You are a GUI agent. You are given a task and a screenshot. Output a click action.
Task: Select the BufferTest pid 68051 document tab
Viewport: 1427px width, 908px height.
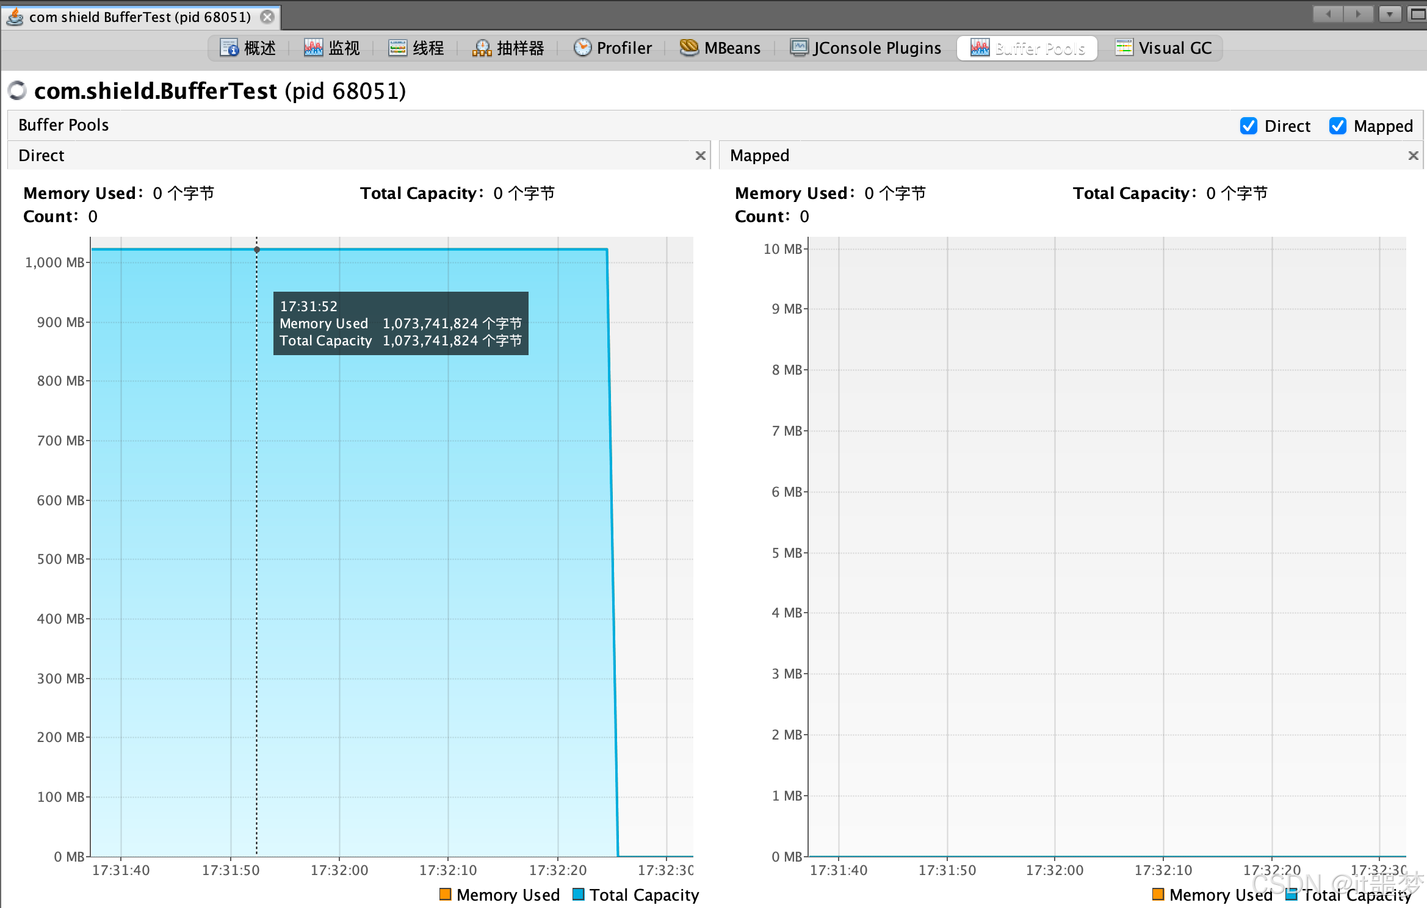click(139, 17)
